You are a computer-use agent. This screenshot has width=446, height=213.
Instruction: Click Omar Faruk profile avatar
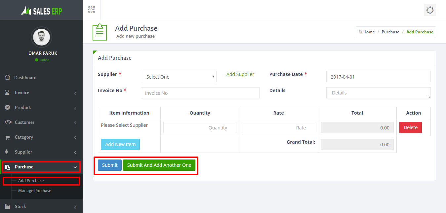click(41, 37)
